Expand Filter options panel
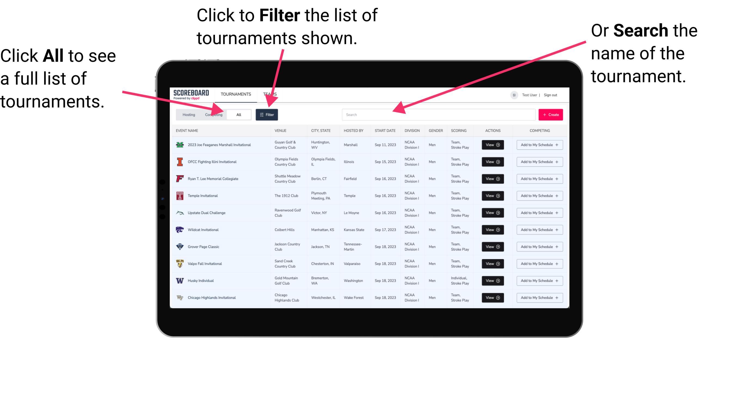This screenshot has width=738, height=397. coord(267,114)
